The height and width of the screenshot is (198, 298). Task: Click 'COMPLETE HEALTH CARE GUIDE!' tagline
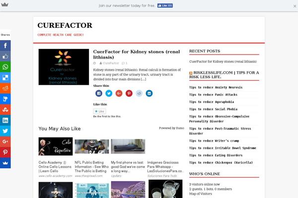(61, 35)
